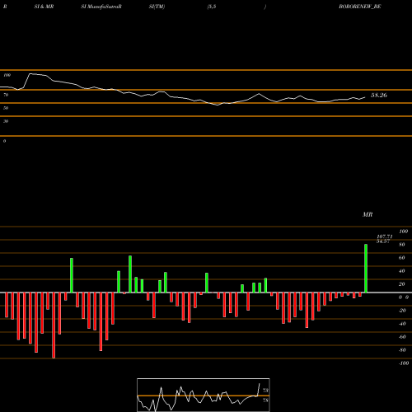
Task: Click the MR axis label 100
Action: [403, 232]
